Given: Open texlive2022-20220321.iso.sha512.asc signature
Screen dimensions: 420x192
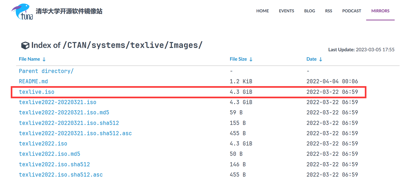Looking at the screenshot, I should click(x=75, y=133).
